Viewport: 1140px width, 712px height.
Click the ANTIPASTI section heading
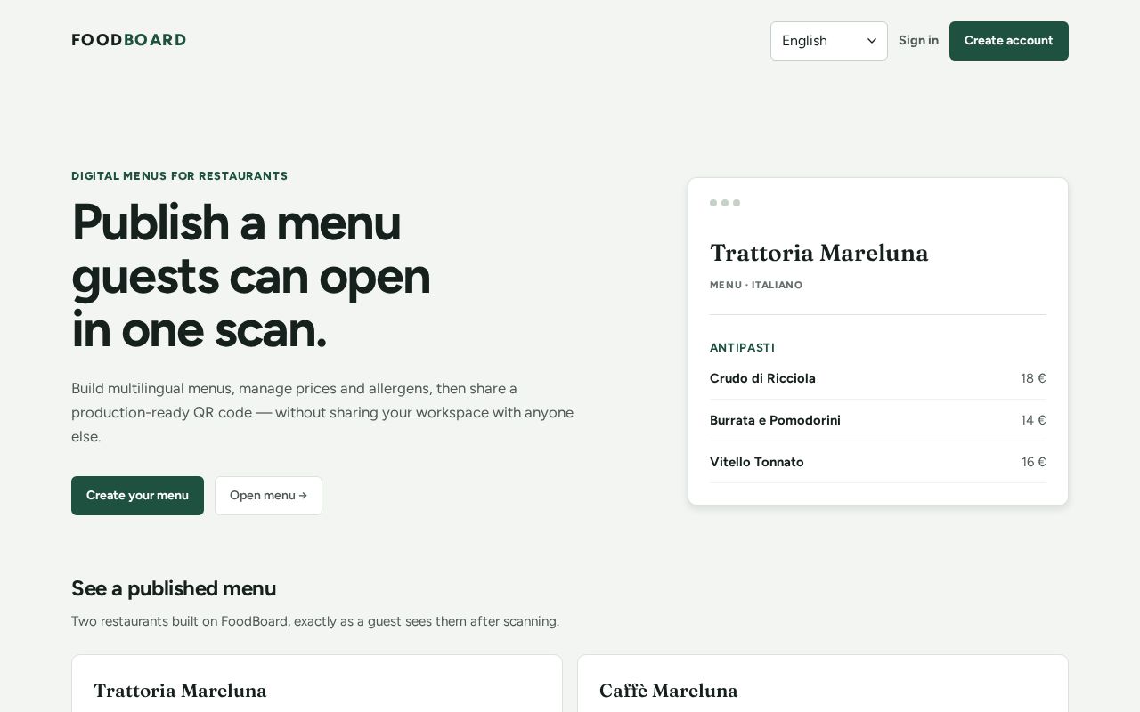(x=743, y=347)
